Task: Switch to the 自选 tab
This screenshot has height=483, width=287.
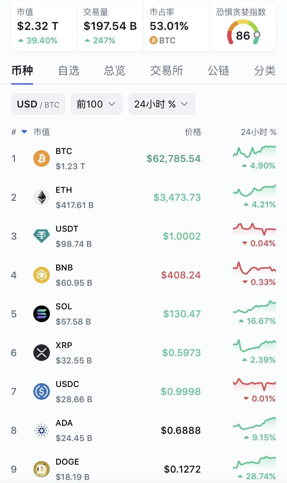Action: point(69,71)
